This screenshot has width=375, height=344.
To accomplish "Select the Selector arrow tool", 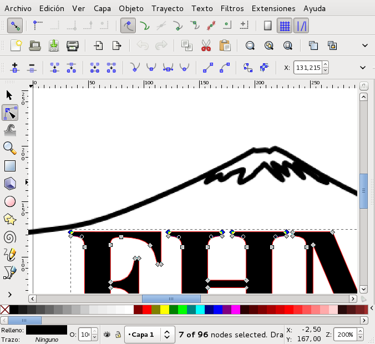I will (x=9, y=95).
